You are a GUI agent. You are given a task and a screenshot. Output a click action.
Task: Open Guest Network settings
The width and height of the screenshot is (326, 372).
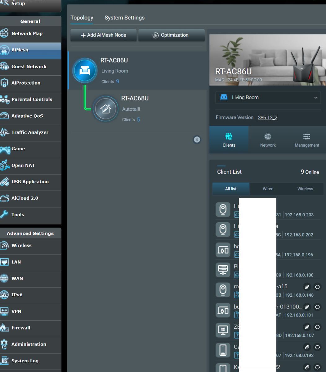pyautogui.click(x=30, y=67)
